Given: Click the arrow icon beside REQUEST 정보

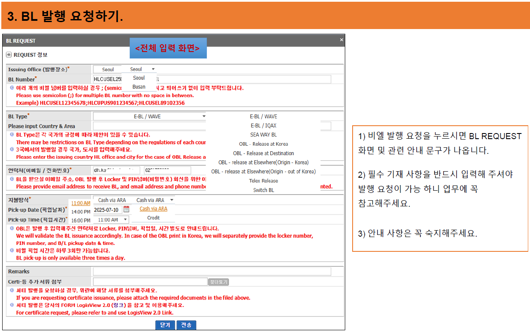Looking at the screenshot, I should 9,54.
